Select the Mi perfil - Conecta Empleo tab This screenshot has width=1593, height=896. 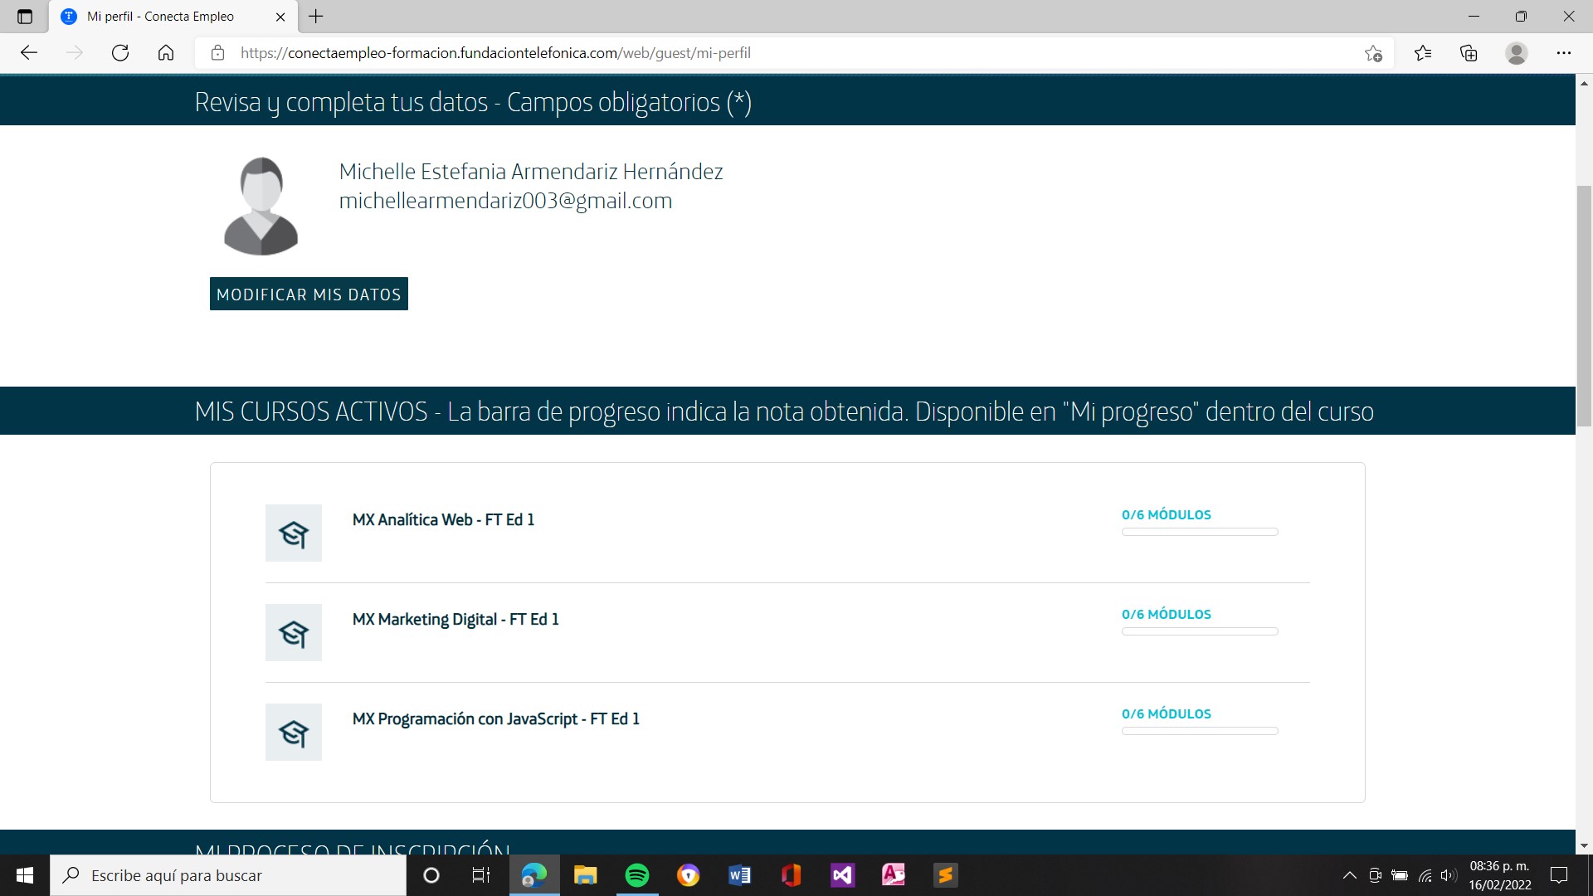[x=173, y=17]
